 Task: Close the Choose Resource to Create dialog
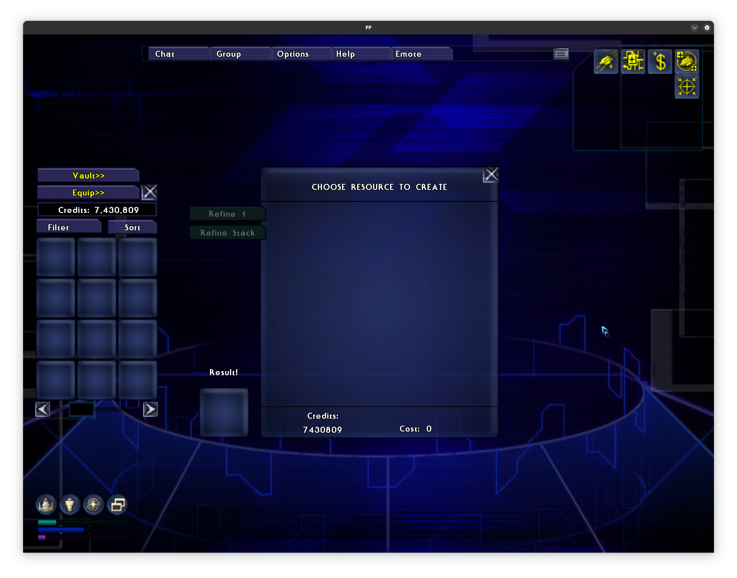point(491,175)
